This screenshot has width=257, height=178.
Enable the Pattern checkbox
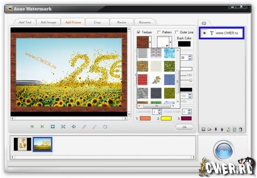pos(159,32)
